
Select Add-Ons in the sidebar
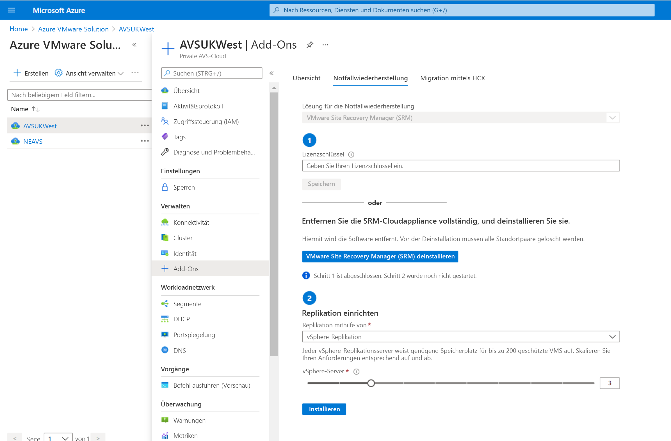(210, 269)
